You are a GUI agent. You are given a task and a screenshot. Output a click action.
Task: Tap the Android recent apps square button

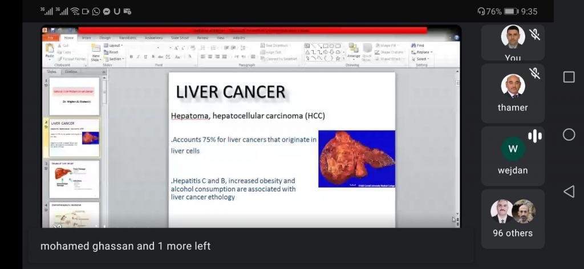pyautogui.click(x=569, y=77)
